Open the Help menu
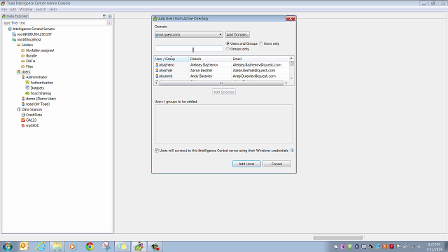Viewport: 448px width, 252px height. 53,9
